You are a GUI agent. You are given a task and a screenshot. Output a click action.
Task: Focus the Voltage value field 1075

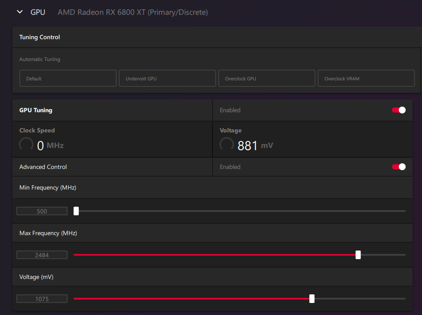[42, 299]
